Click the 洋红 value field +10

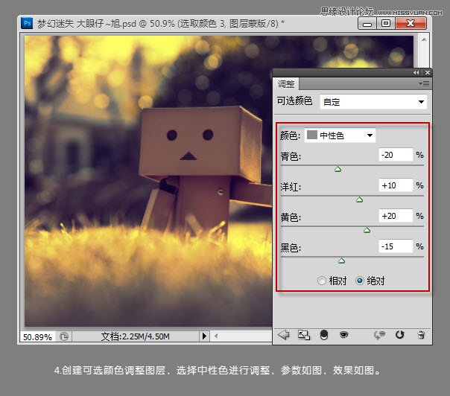tap(396, 185)
